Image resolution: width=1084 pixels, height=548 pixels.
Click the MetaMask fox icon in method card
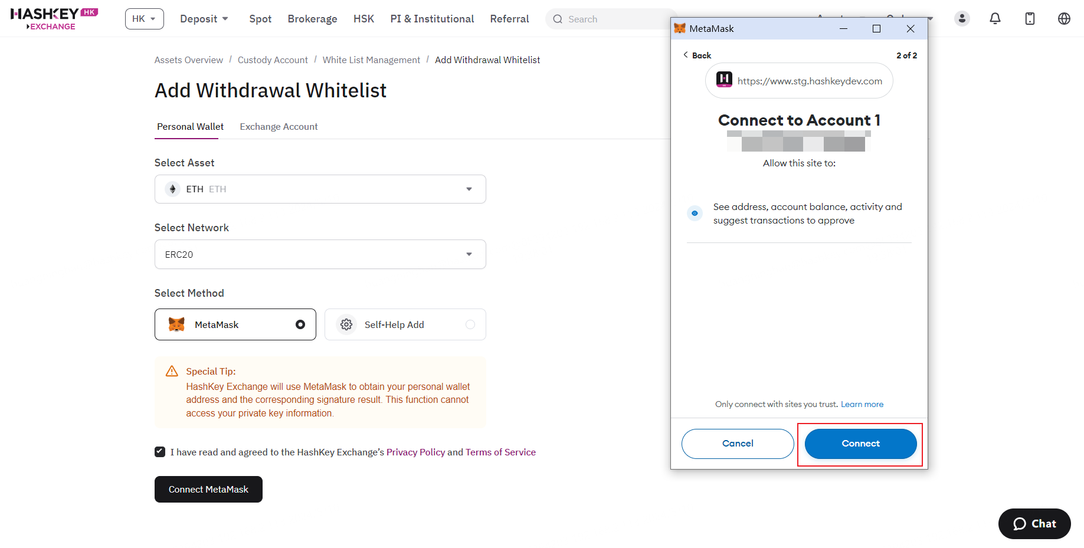click(176, 324)
